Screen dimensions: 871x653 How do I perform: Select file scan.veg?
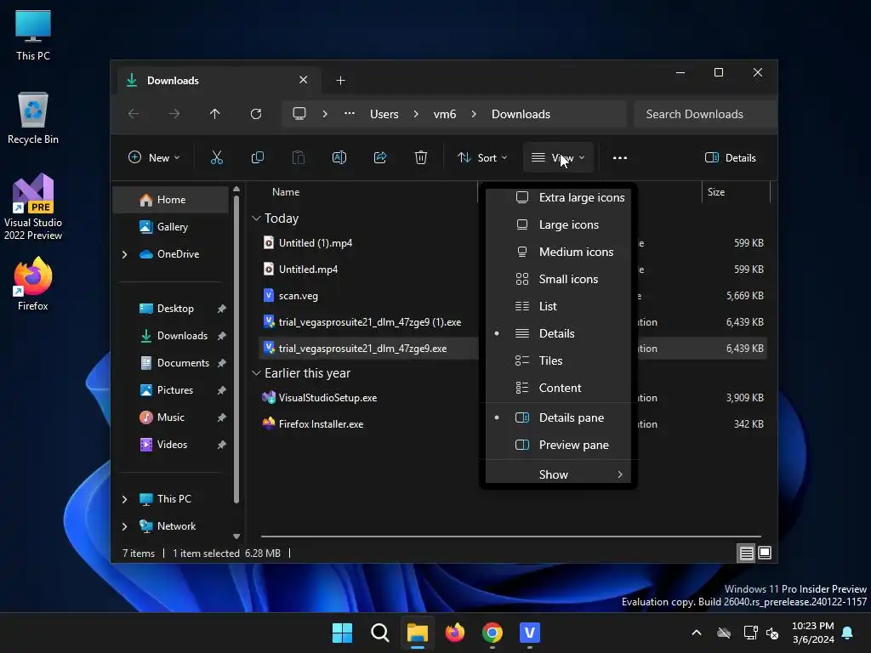pos(299,296)
